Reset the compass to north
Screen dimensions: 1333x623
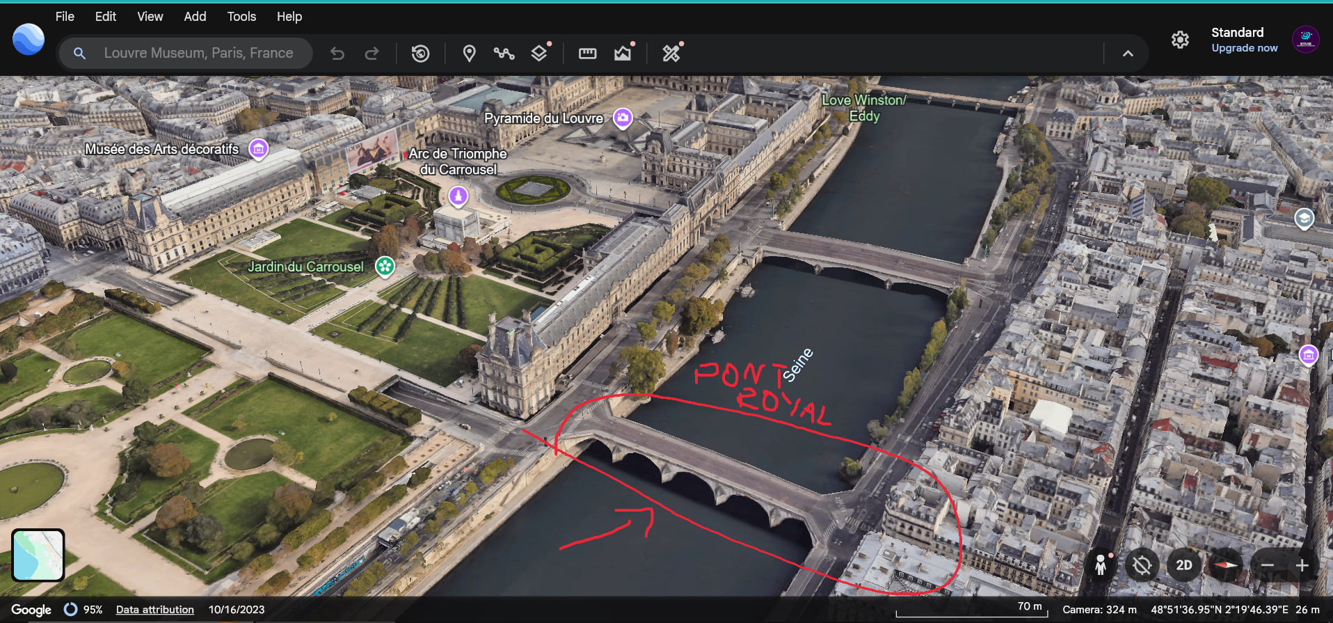click(1226, 565)
